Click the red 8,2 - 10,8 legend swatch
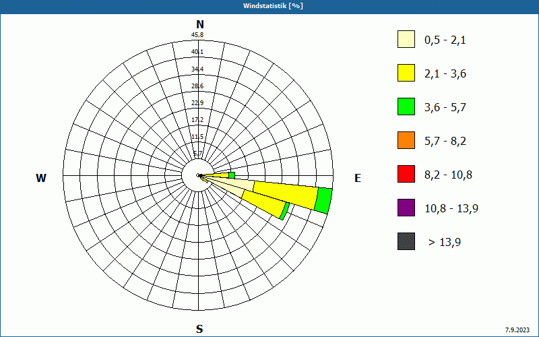 point(406,174)
